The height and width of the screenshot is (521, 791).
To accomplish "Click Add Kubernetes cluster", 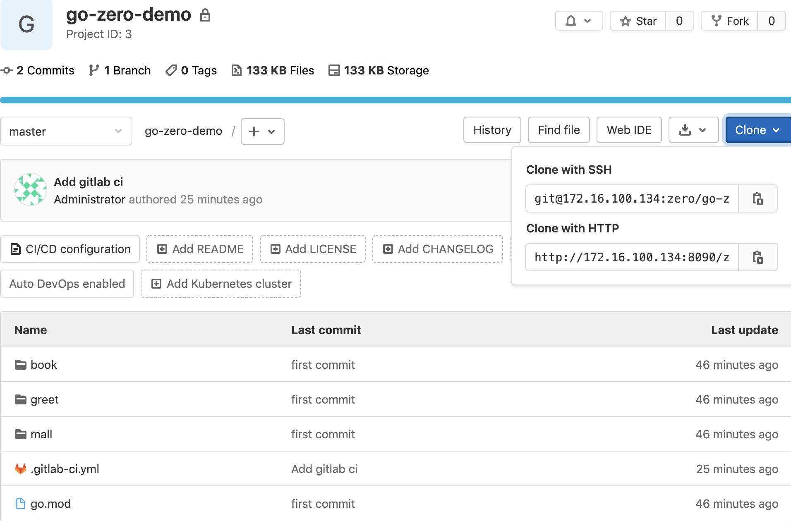I will pos(221,284).
